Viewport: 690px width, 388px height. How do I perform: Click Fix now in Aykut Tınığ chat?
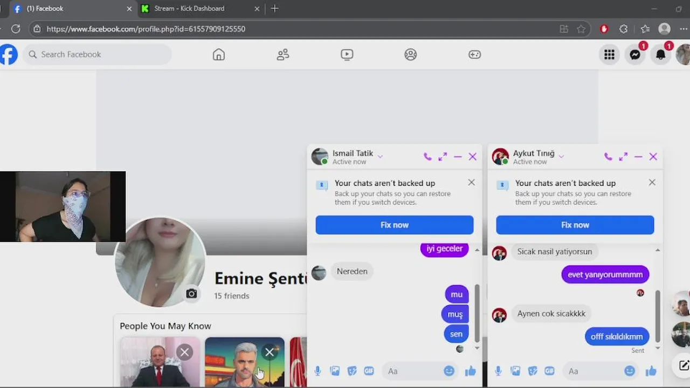coord(575,225)
